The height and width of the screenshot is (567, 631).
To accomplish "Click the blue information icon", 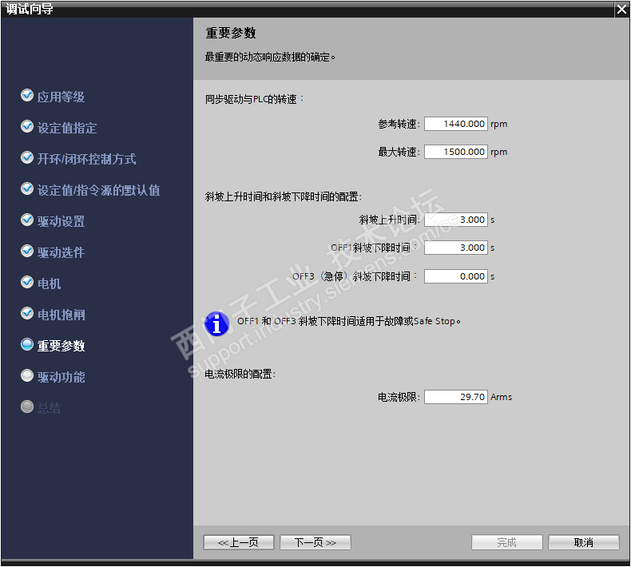I will [x=216, y=323].
